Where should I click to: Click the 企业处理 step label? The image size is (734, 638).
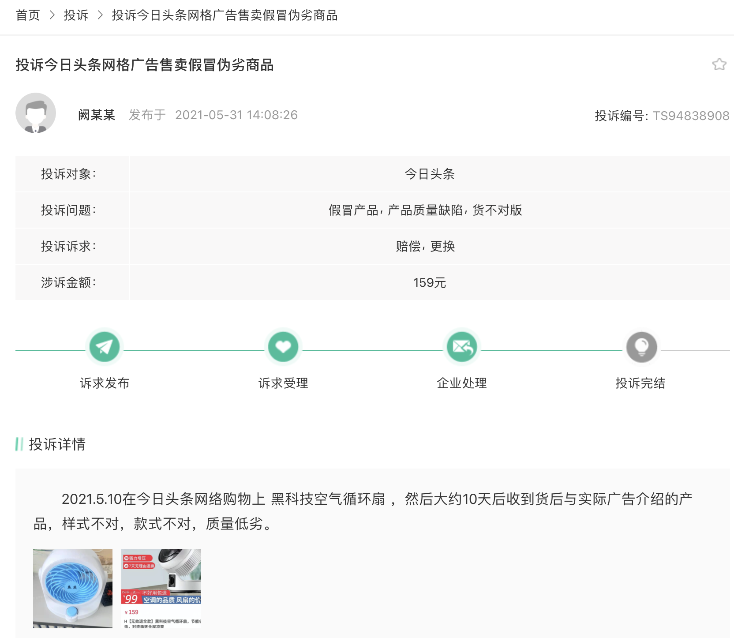[x=462, y=383]
